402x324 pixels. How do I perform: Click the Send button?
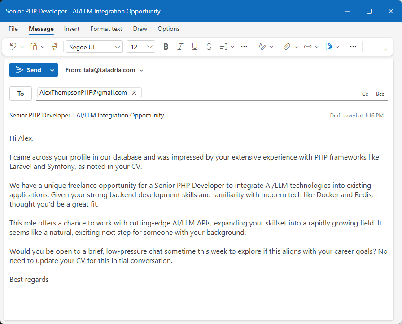pyautogui.click(x=29, y=70)
